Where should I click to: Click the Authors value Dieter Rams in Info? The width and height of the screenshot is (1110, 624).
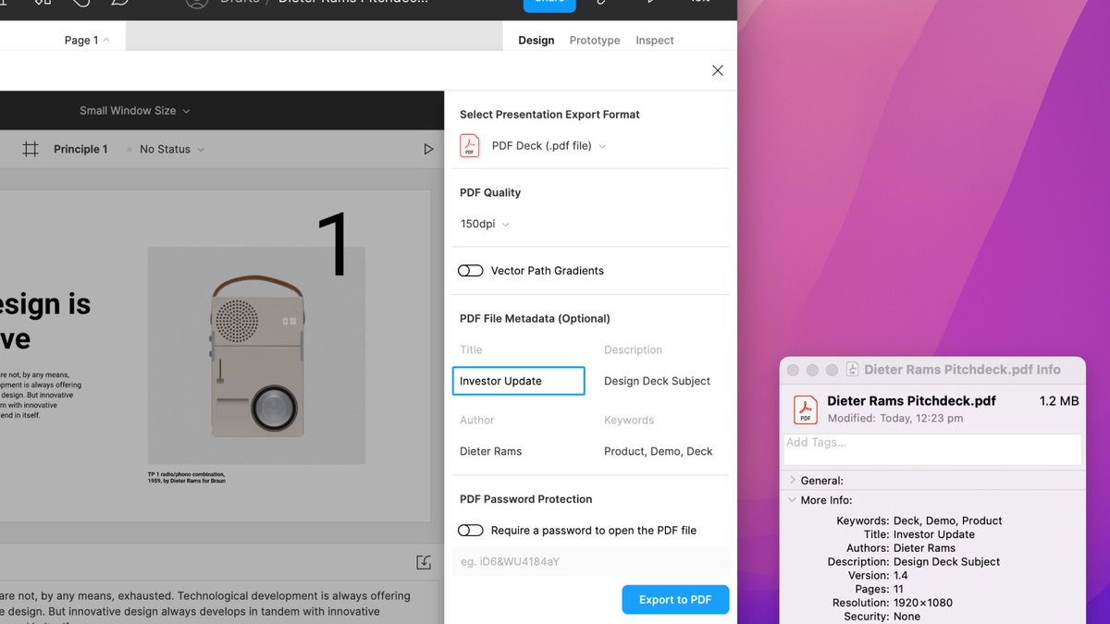(x=925, y=548)
